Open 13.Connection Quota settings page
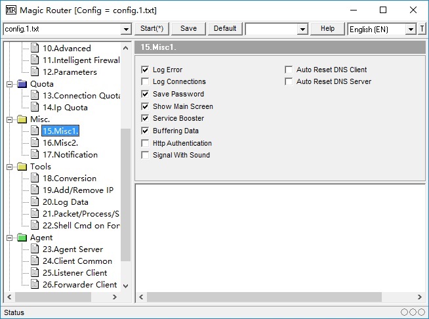429x319 pixels. click(x=81, y=96)
